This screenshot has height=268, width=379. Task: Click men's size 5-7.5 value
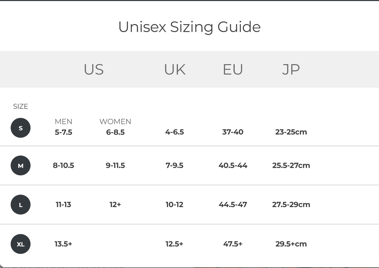point(63,132)
